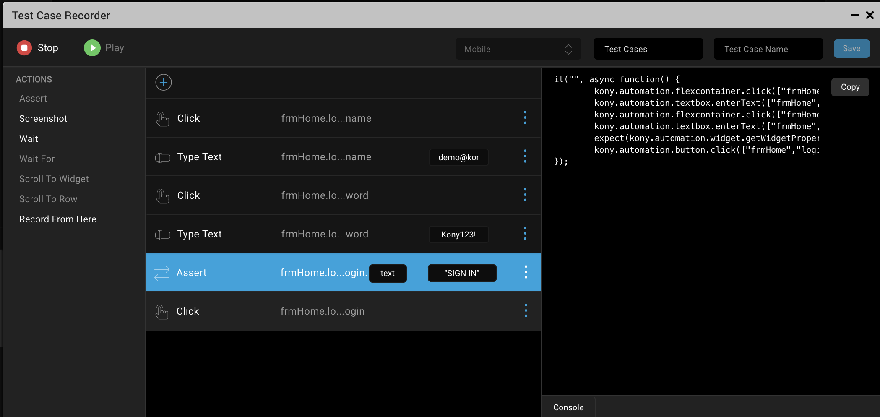Open the kebab menu on the Kony123! Type Text row

point(525,234)
